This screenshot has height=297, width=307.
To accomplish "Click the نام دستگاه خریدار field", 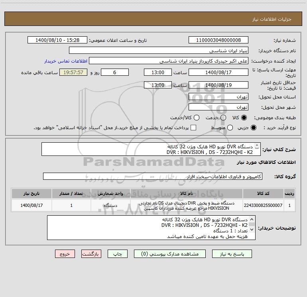I will click(159, 50).
